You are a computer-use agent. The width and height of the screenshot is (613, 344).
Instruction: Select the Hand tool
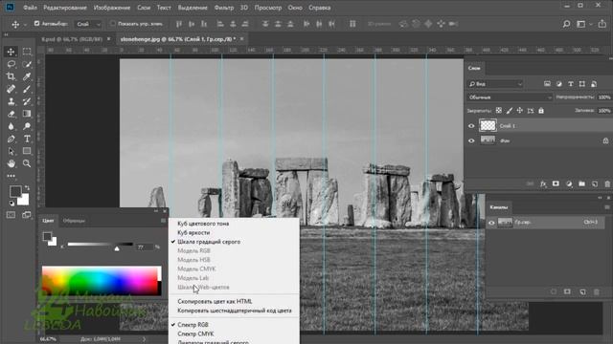point(11,163)
